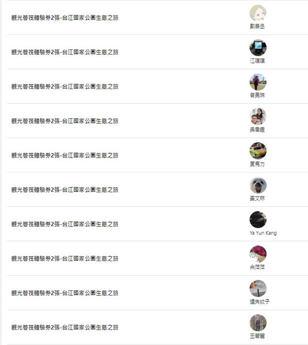This screenshot has width=308, height=345.
Task: Select the avatar of 曾美珠 standing on grass
Action: (x=258, y=82)
